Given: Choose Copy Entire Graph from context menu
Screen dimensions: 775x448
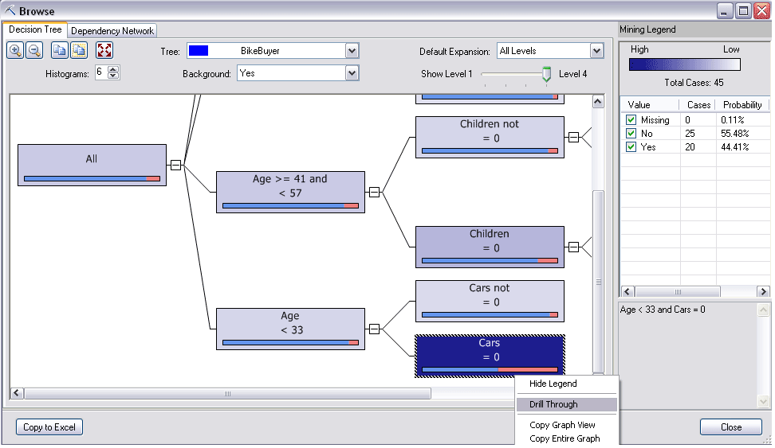Looking at the screenshot, I should click(x=565, y=438).
